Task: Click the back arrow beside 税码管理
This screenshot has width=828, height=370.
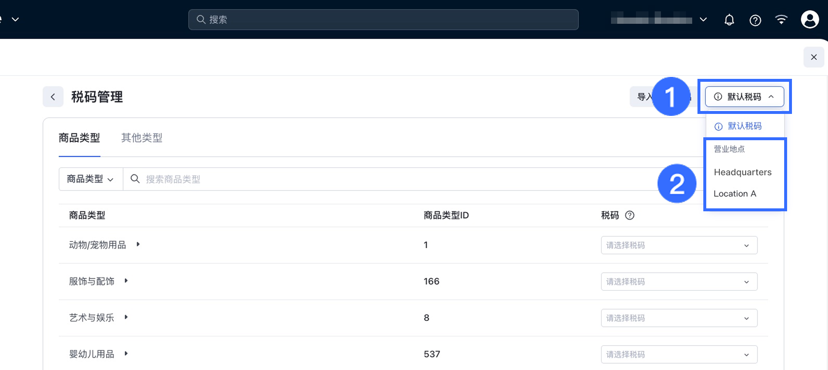Action: [53, 97]
